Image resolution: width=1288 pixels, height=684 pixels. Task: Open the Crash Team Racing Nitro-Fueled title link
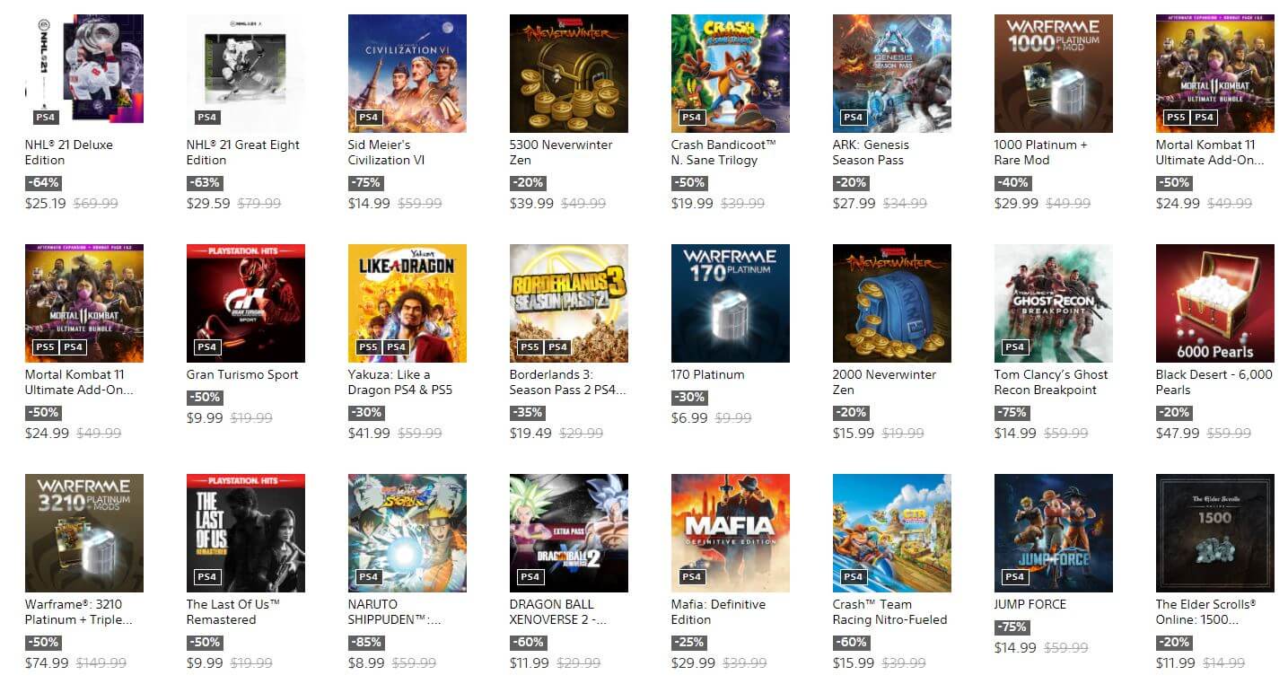pyautogui.click(x=889, y=612)
